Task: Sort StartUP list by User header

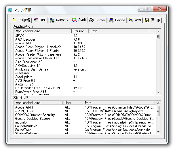Action: 73,103
